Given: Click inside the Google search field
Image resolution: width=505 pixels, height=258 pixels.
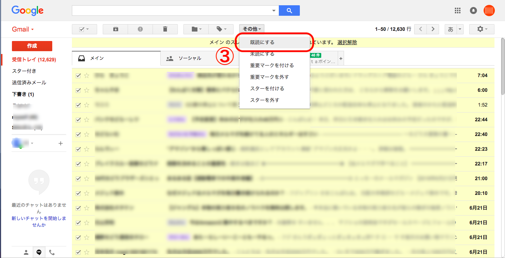Looking at the screenshot, I should coord(172,11).
